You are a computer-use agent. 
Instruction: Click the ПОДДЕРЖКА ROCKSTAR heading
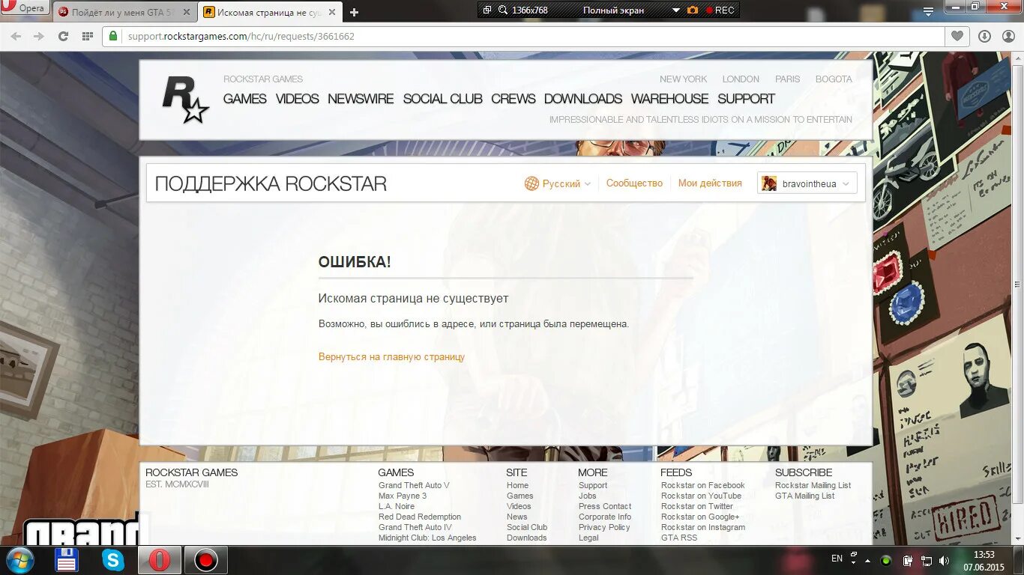(271, 184)
